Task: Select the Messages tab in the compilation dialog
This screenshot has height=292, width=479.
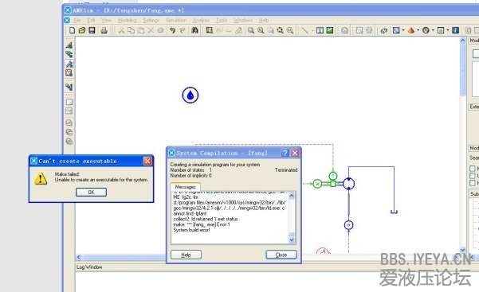Action: (x=186, y=187)
